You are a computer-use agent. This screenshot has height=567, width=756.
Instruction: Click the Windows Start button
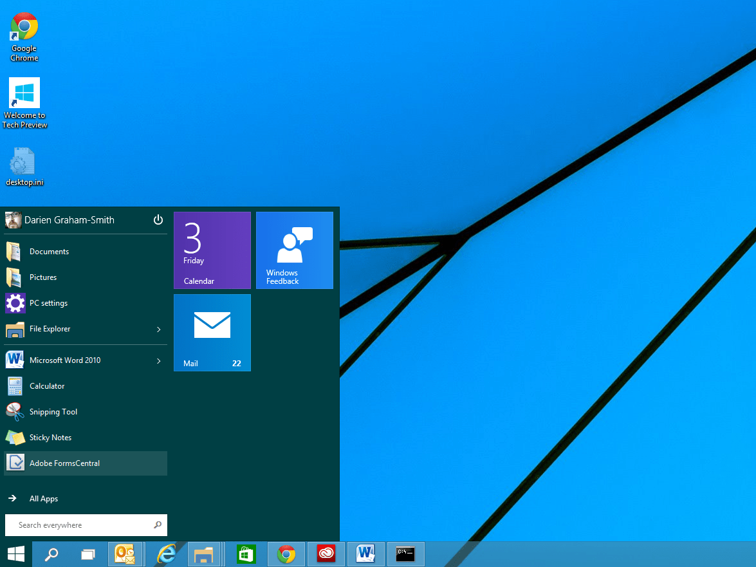[x=16, y=554]
